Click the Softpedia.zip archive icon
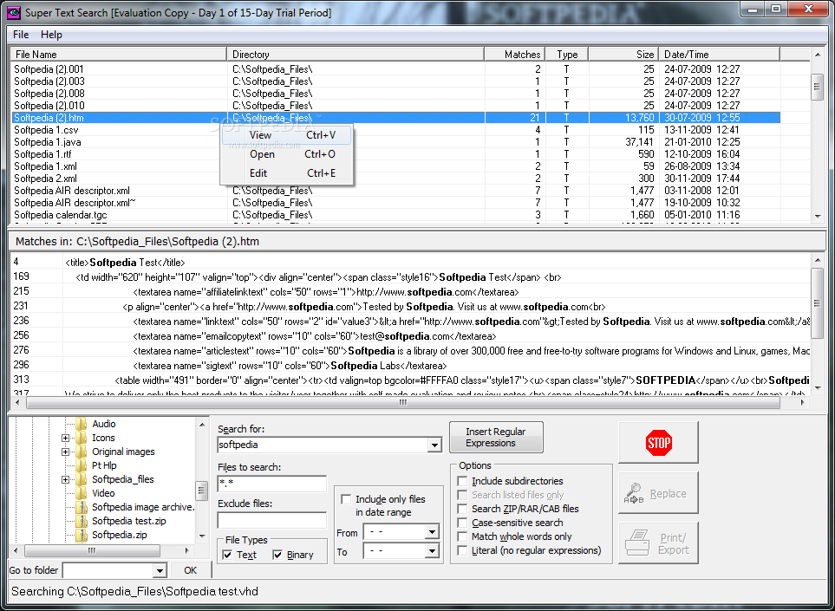Viewport: 835px width, 611px height. 82,535
